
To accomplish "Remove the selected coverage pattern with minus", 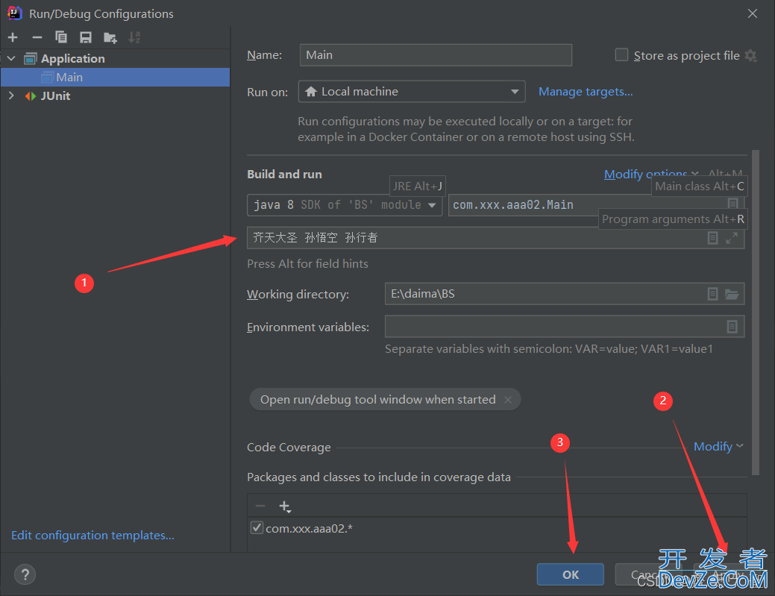I will coord(260,506).
